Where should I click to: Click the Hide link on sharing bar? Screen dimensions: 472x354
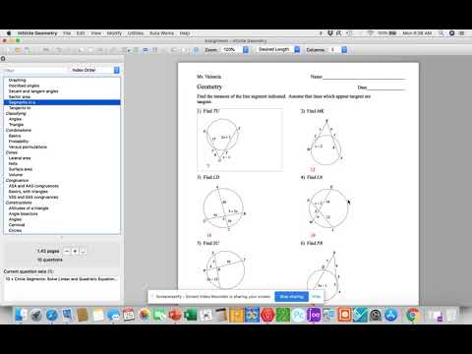tap(317, 297)
